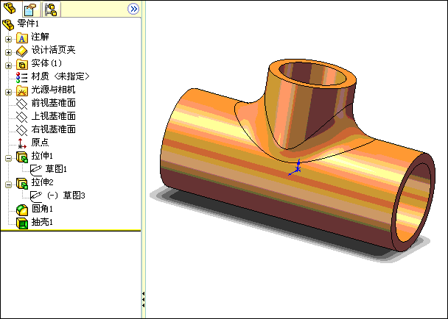
Task: Click the panel splitter collapse arrows
Action: click(144, 300)
